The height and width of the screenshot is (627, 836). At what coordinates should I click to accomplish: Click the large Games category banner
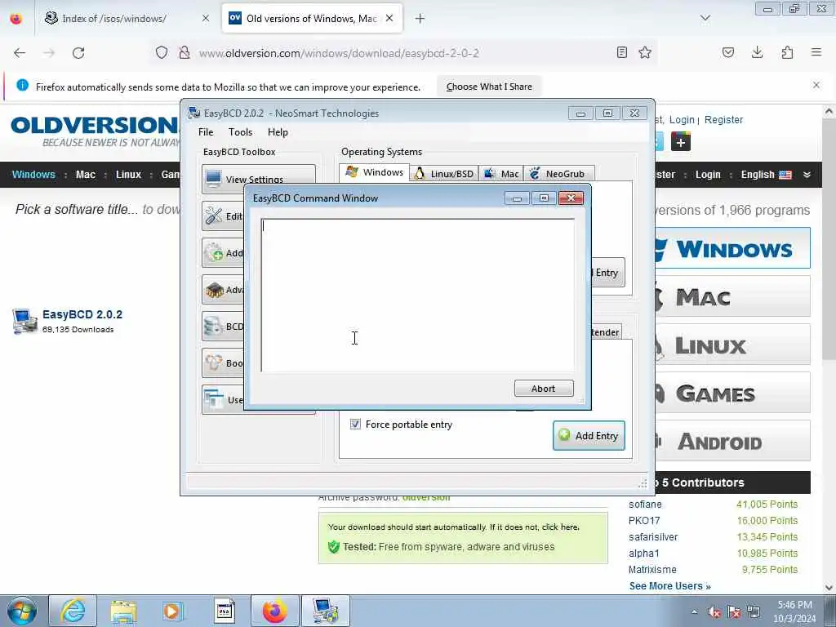[732, 393]
